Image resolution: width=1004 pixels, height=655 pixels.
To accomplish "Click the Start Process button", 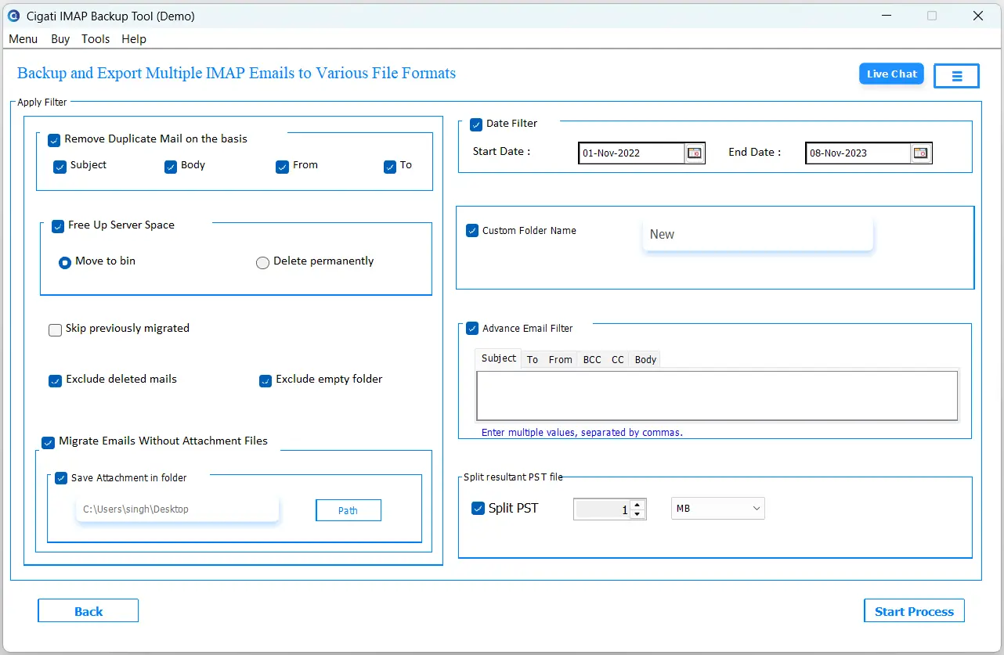I will click(914, 611).
